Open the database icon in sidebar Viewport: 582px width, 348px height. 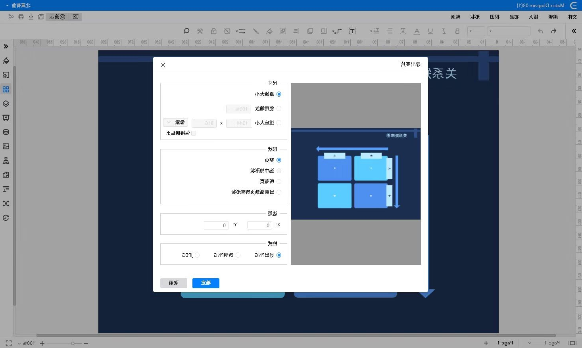click(6, 132)
